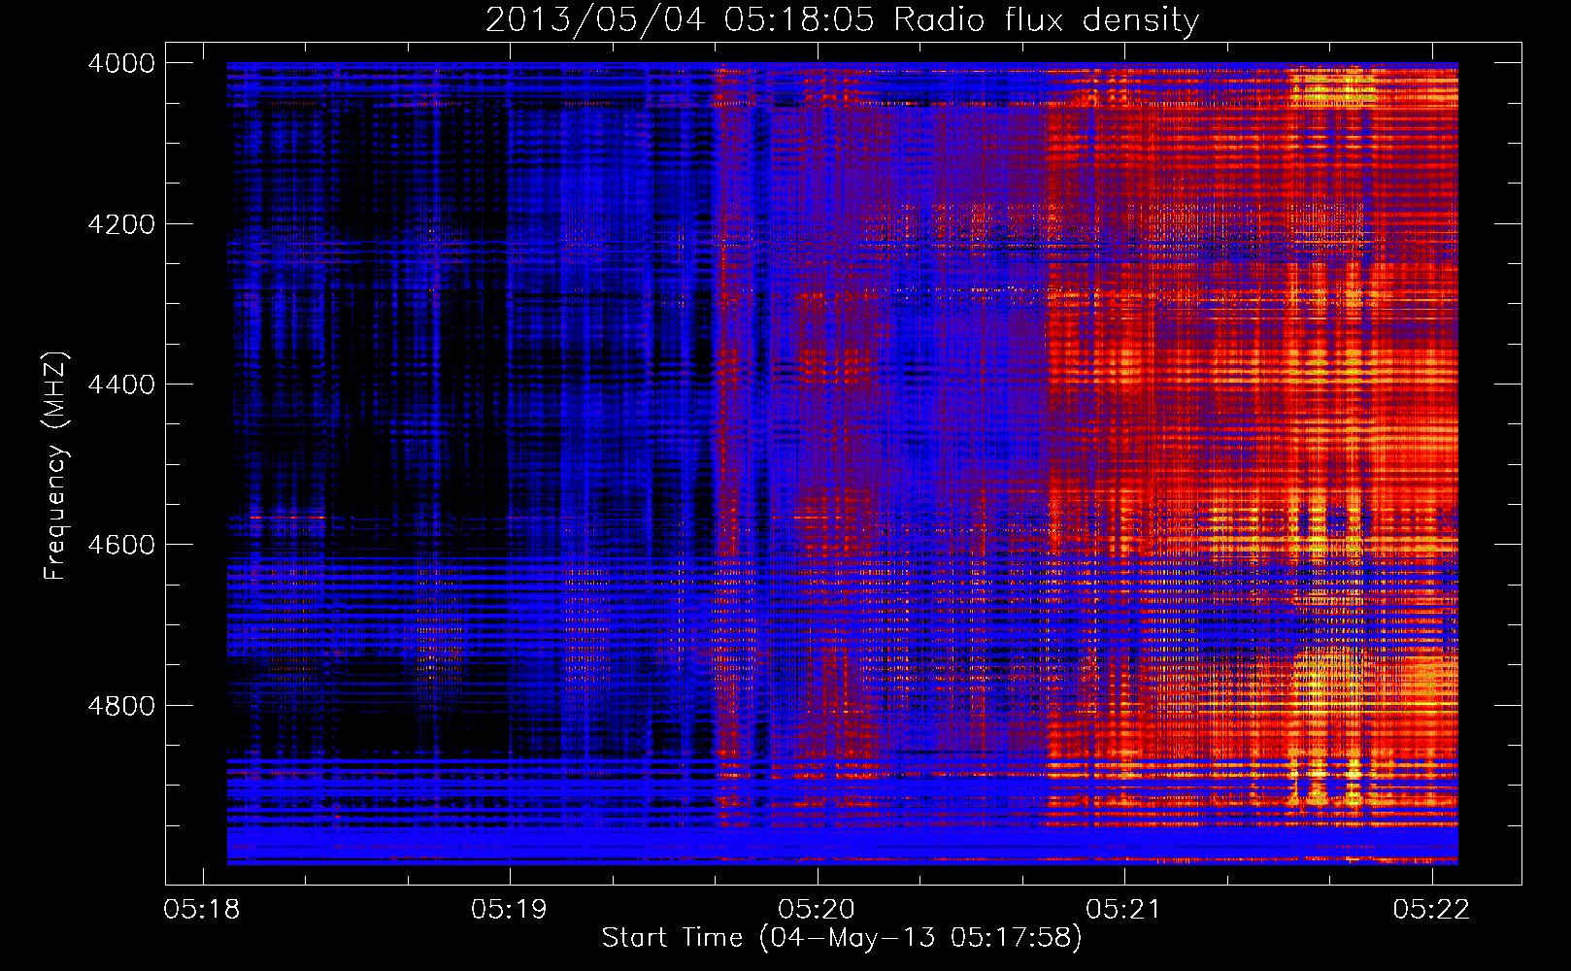Screen dimensions: 1571x971
Task: Click the 05:18 time axis label
Action: pos(202,910)
